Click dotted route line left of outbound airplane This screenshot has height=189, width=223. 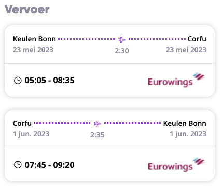[87, 39]
